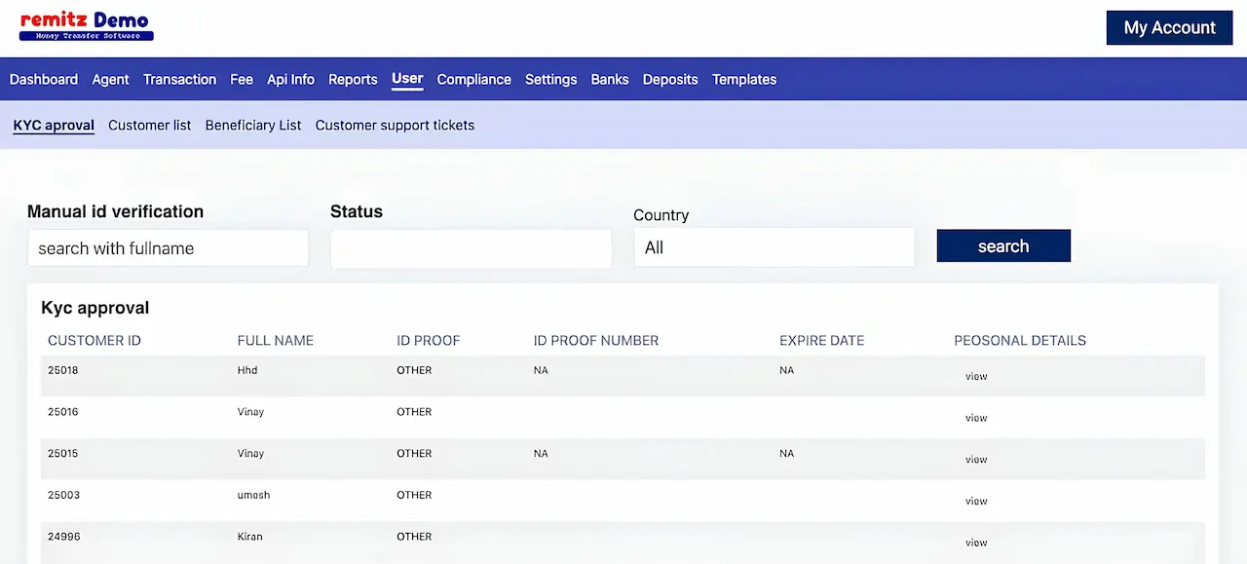The image size is (1247, 564).
Task: Go to the Dashboard menu
Action: click(x=44, y=80)
